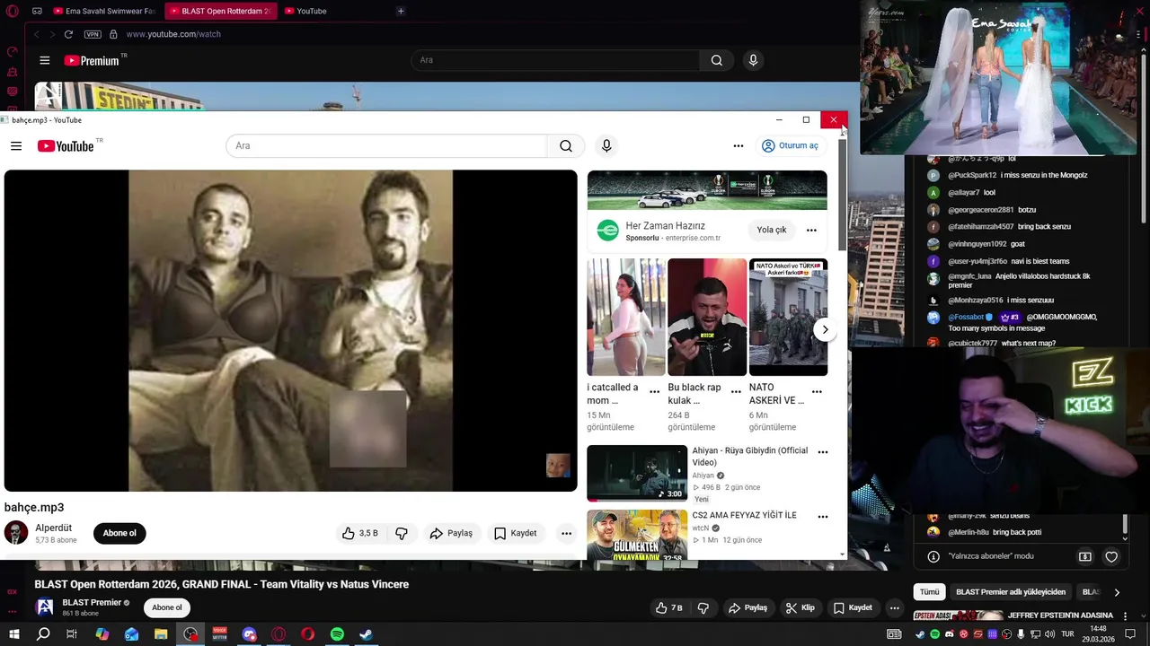Image resolution: width=1150 pixels, height=646 pixels.
Task: Switch to the Ema Savahl Swimwear tab
Action: coord(104,11)
